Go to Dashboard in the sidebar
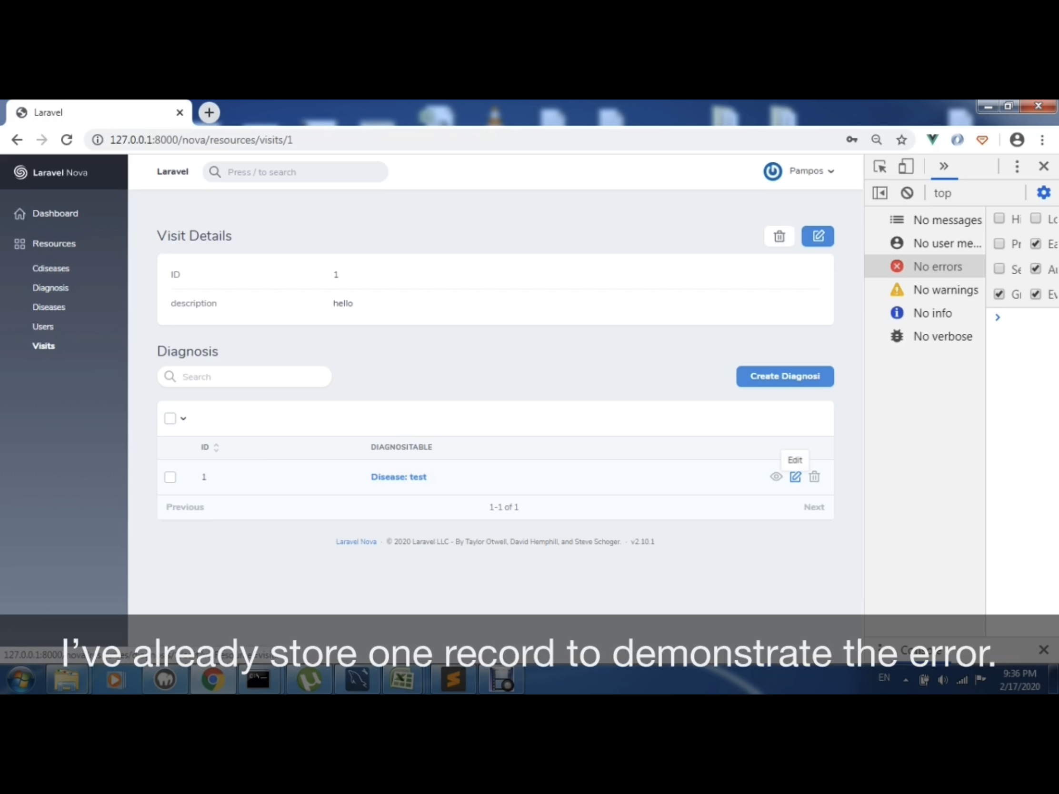Image resolution: width=1059 pixels, height=794 pixels. (x=55, y=213)
